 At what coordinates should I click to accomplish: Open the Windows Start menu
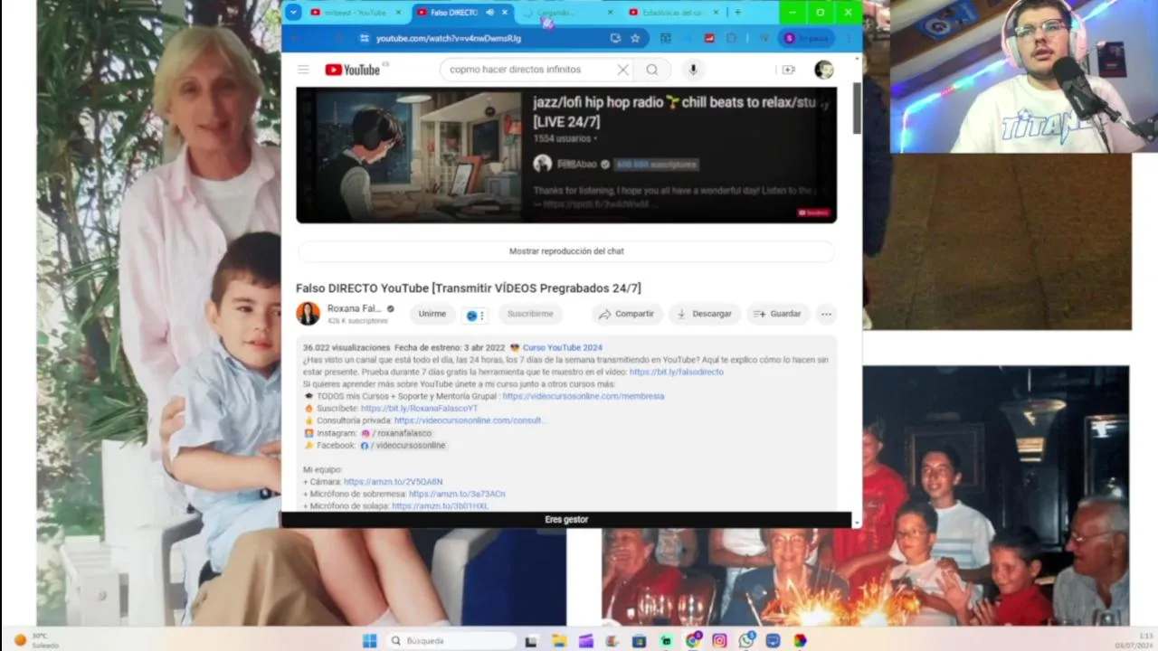click(x=369, y=640)
